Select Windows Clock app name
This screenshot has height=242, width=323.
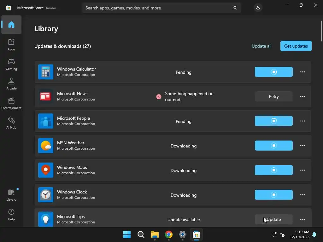72,192
